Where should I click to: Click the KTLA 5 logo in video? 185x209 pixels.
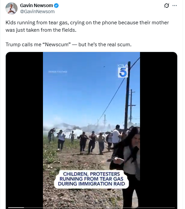pyautogui.click(x=123, y=71)
